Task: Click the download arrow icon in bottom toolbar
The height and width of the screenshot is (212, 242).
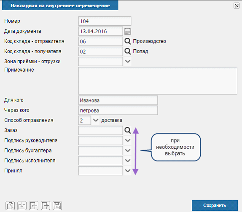Action: [x=22, y=206]
